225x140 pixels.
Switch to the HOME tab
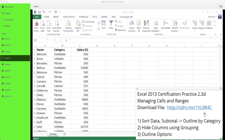click(x=46, y=17)
